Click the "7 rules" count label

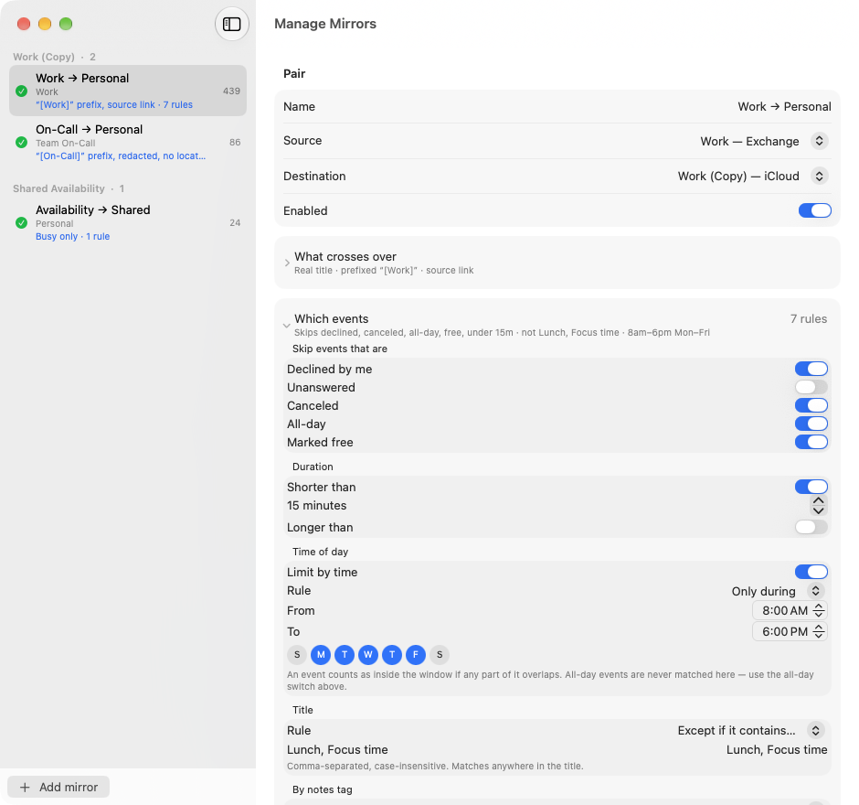[x=808, y=318]
